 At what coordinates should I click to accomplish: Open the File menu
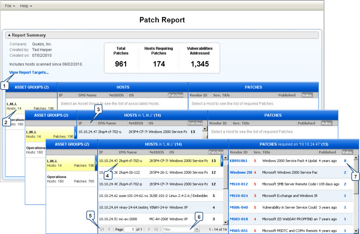(8, 6)
